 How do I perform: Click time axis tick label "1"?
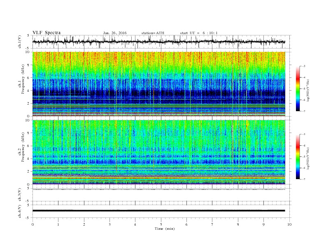[x=58, y=224]
